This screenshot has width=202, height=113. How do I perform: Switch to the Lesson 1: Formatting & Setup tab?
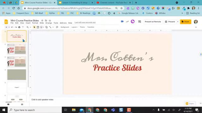pos(76,3)
